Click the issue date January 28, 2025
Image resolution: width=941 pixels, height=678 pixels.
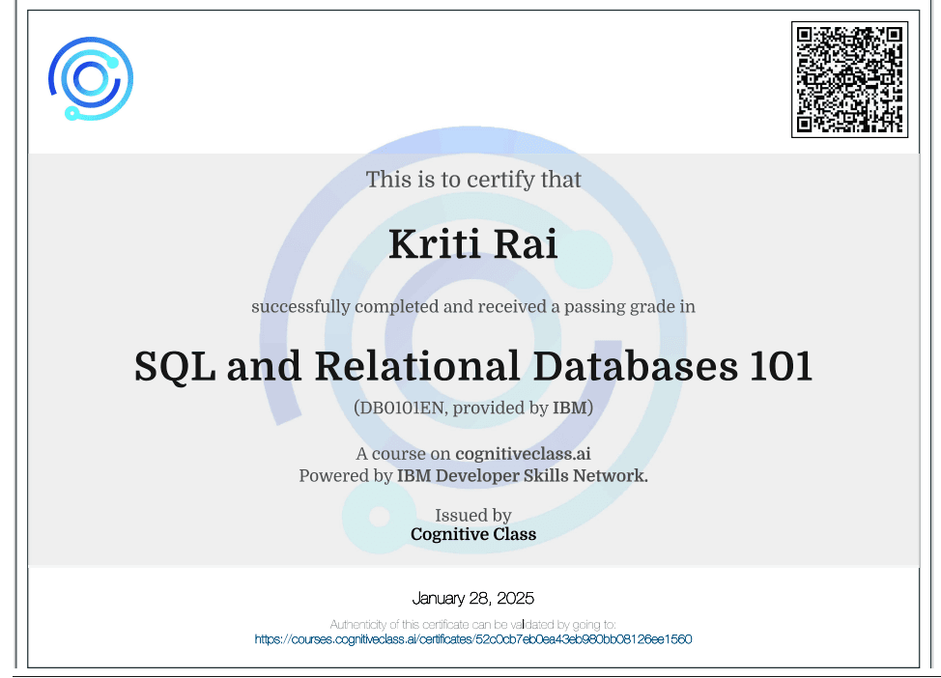coord(472,598)
